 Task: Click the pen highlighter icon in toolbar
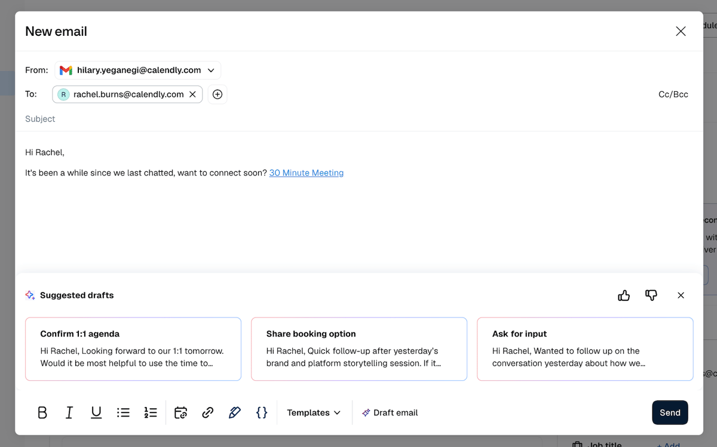click(234, 412)
